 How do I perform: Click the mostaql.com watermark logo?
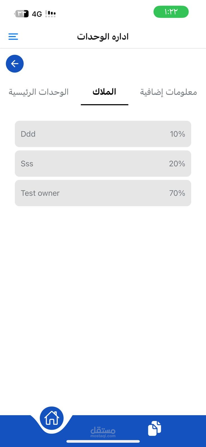coord(103,432)
